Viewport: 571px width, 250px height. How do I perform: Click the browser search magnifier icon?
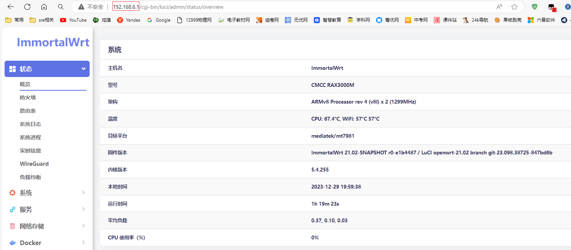click(x=61, y=6)
